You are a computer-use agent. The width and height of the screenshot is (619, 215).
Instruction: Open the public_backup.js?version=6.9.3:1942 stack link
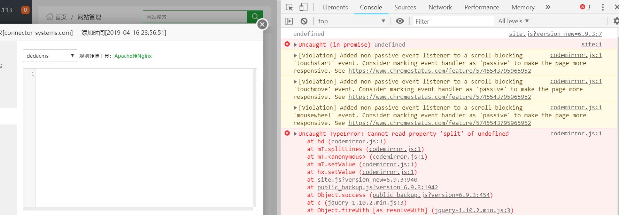[x=378, y=187]
